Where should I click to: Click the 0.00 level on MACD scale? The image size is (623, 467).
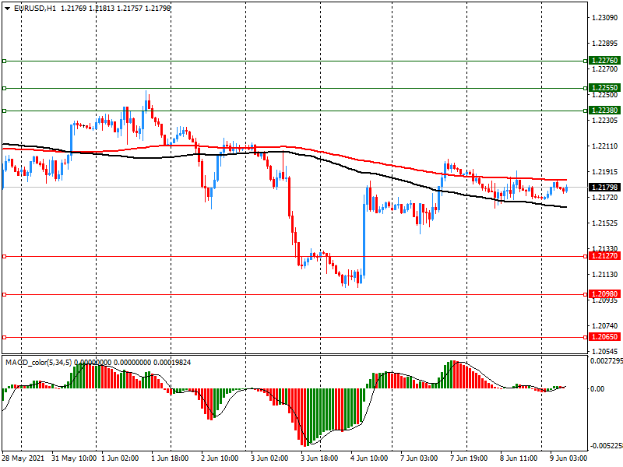pyautogui.click(x=599, y=388)
